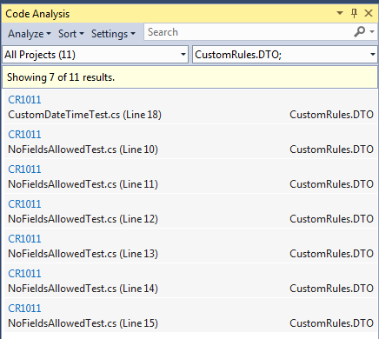
Task: Click CustomRules.DTO label in Line 10 row
Action: point(331,150)
